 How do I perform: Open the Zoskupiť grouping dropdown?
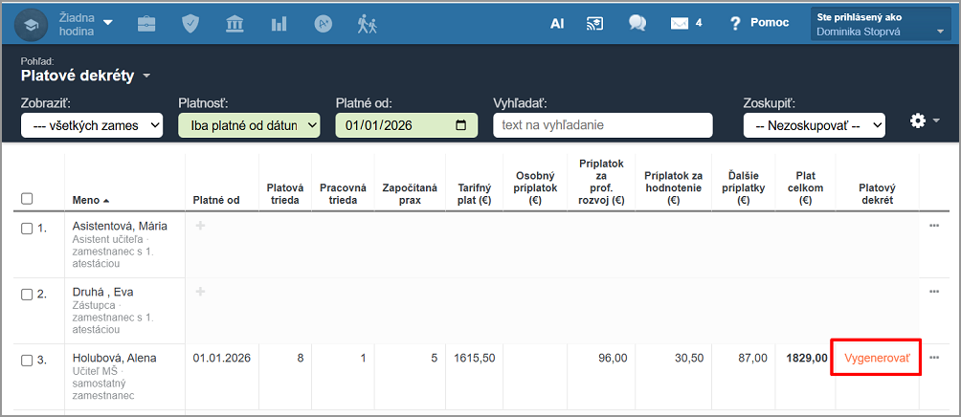pyautogui.click(x=814, y=125)
